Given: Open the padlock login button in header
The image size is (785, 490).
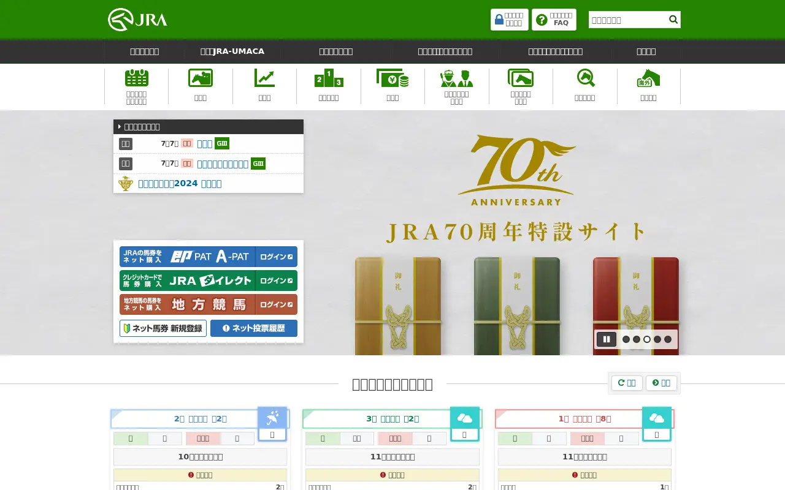Looking at the screenshot, I should click(510, 20).
